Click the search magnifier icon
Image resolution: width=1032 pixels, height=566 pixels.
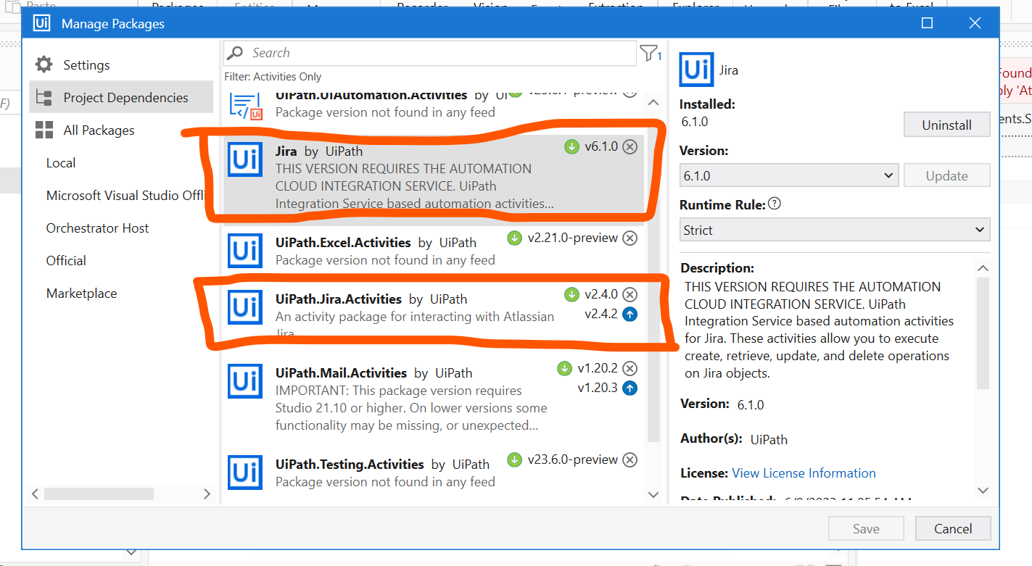tap(235, 53)
